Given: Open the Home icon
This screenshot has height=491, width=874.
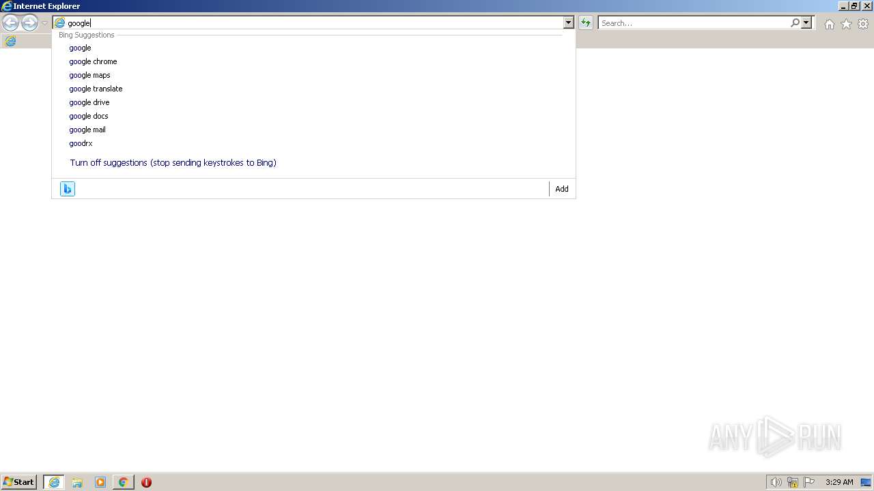Looking at the screenshot, I should point(829,24).
